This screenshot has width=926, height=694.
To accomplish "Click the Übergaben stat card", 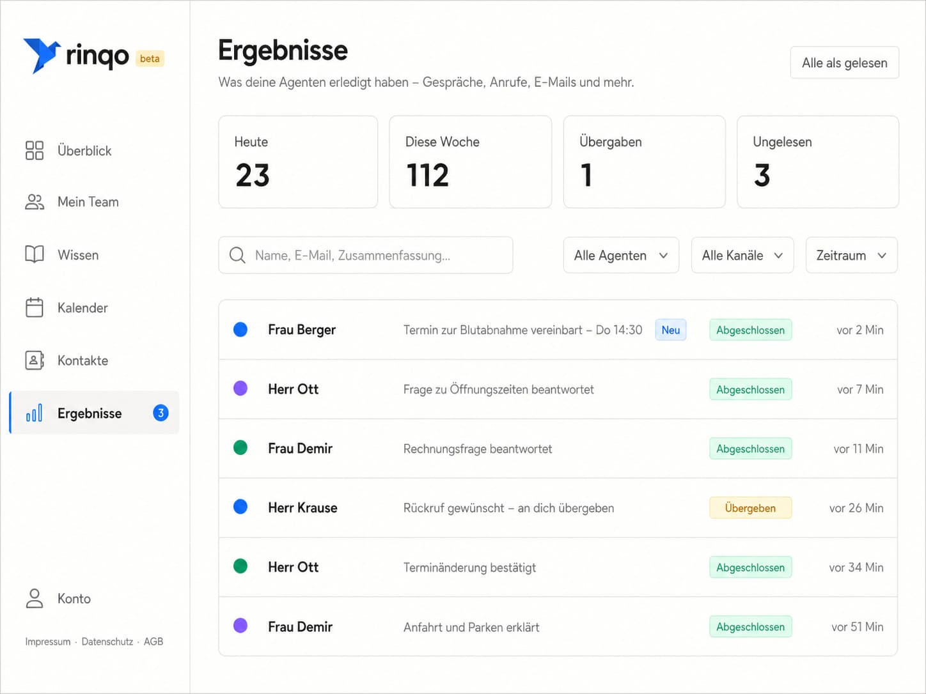I will point(644,162).
